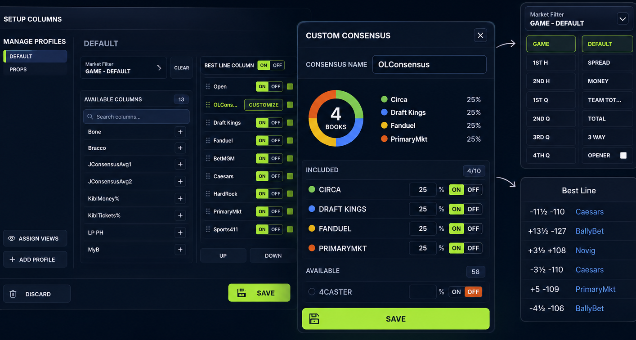Close the Custom Consensus dialog
Viewport: 636px width, 340px height.
480,36
